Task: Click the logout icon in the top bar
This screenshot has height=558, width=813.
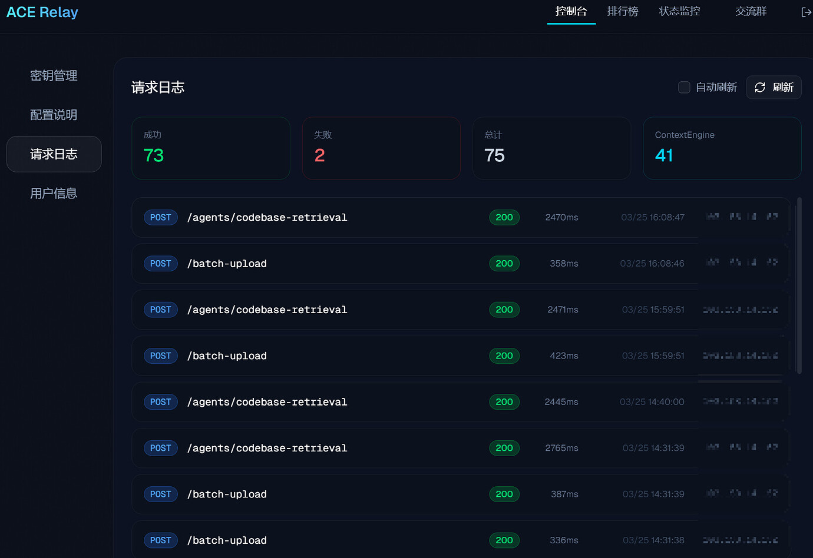Action: (x=807, y=12)
